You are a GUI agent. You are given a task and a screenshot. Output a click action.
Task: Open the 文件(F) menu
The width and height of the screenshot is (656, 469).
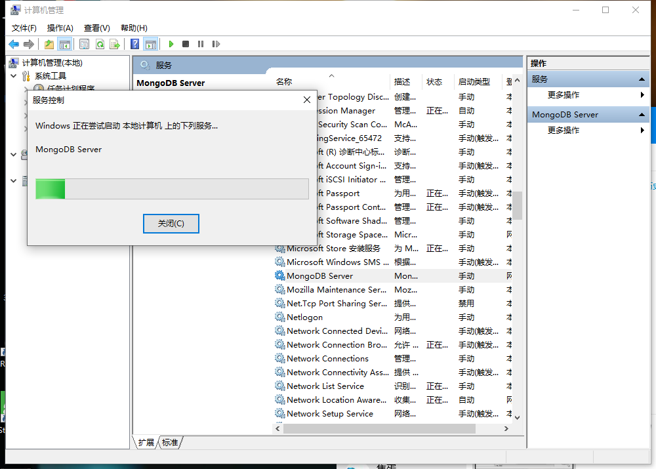click(x=24, y=28)
